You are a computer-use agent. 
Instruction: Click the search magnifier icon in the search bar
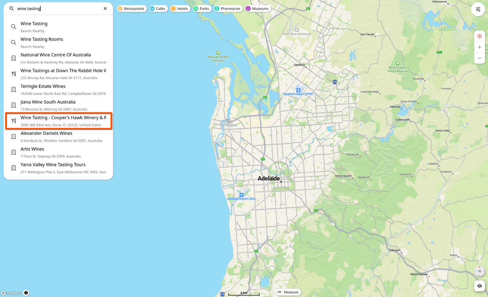[x=11, y=8]
